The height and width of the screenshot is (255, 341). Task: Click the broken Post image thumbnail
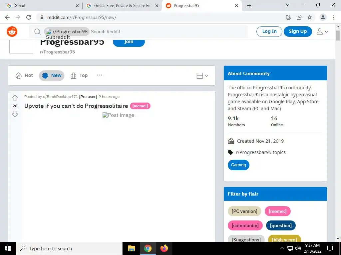[x=118, y=115]
